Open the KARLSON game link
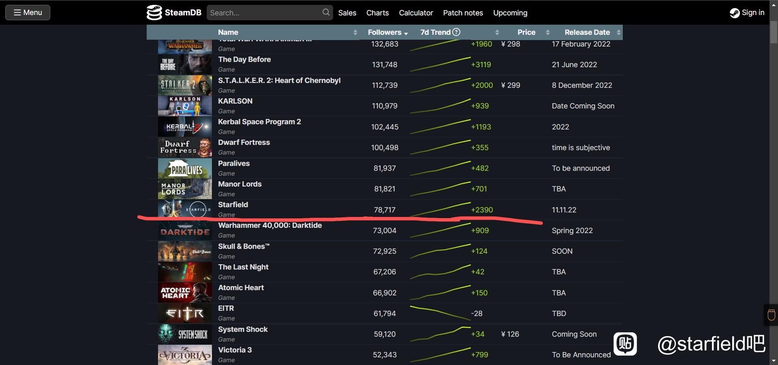 [x=235, y=101]
